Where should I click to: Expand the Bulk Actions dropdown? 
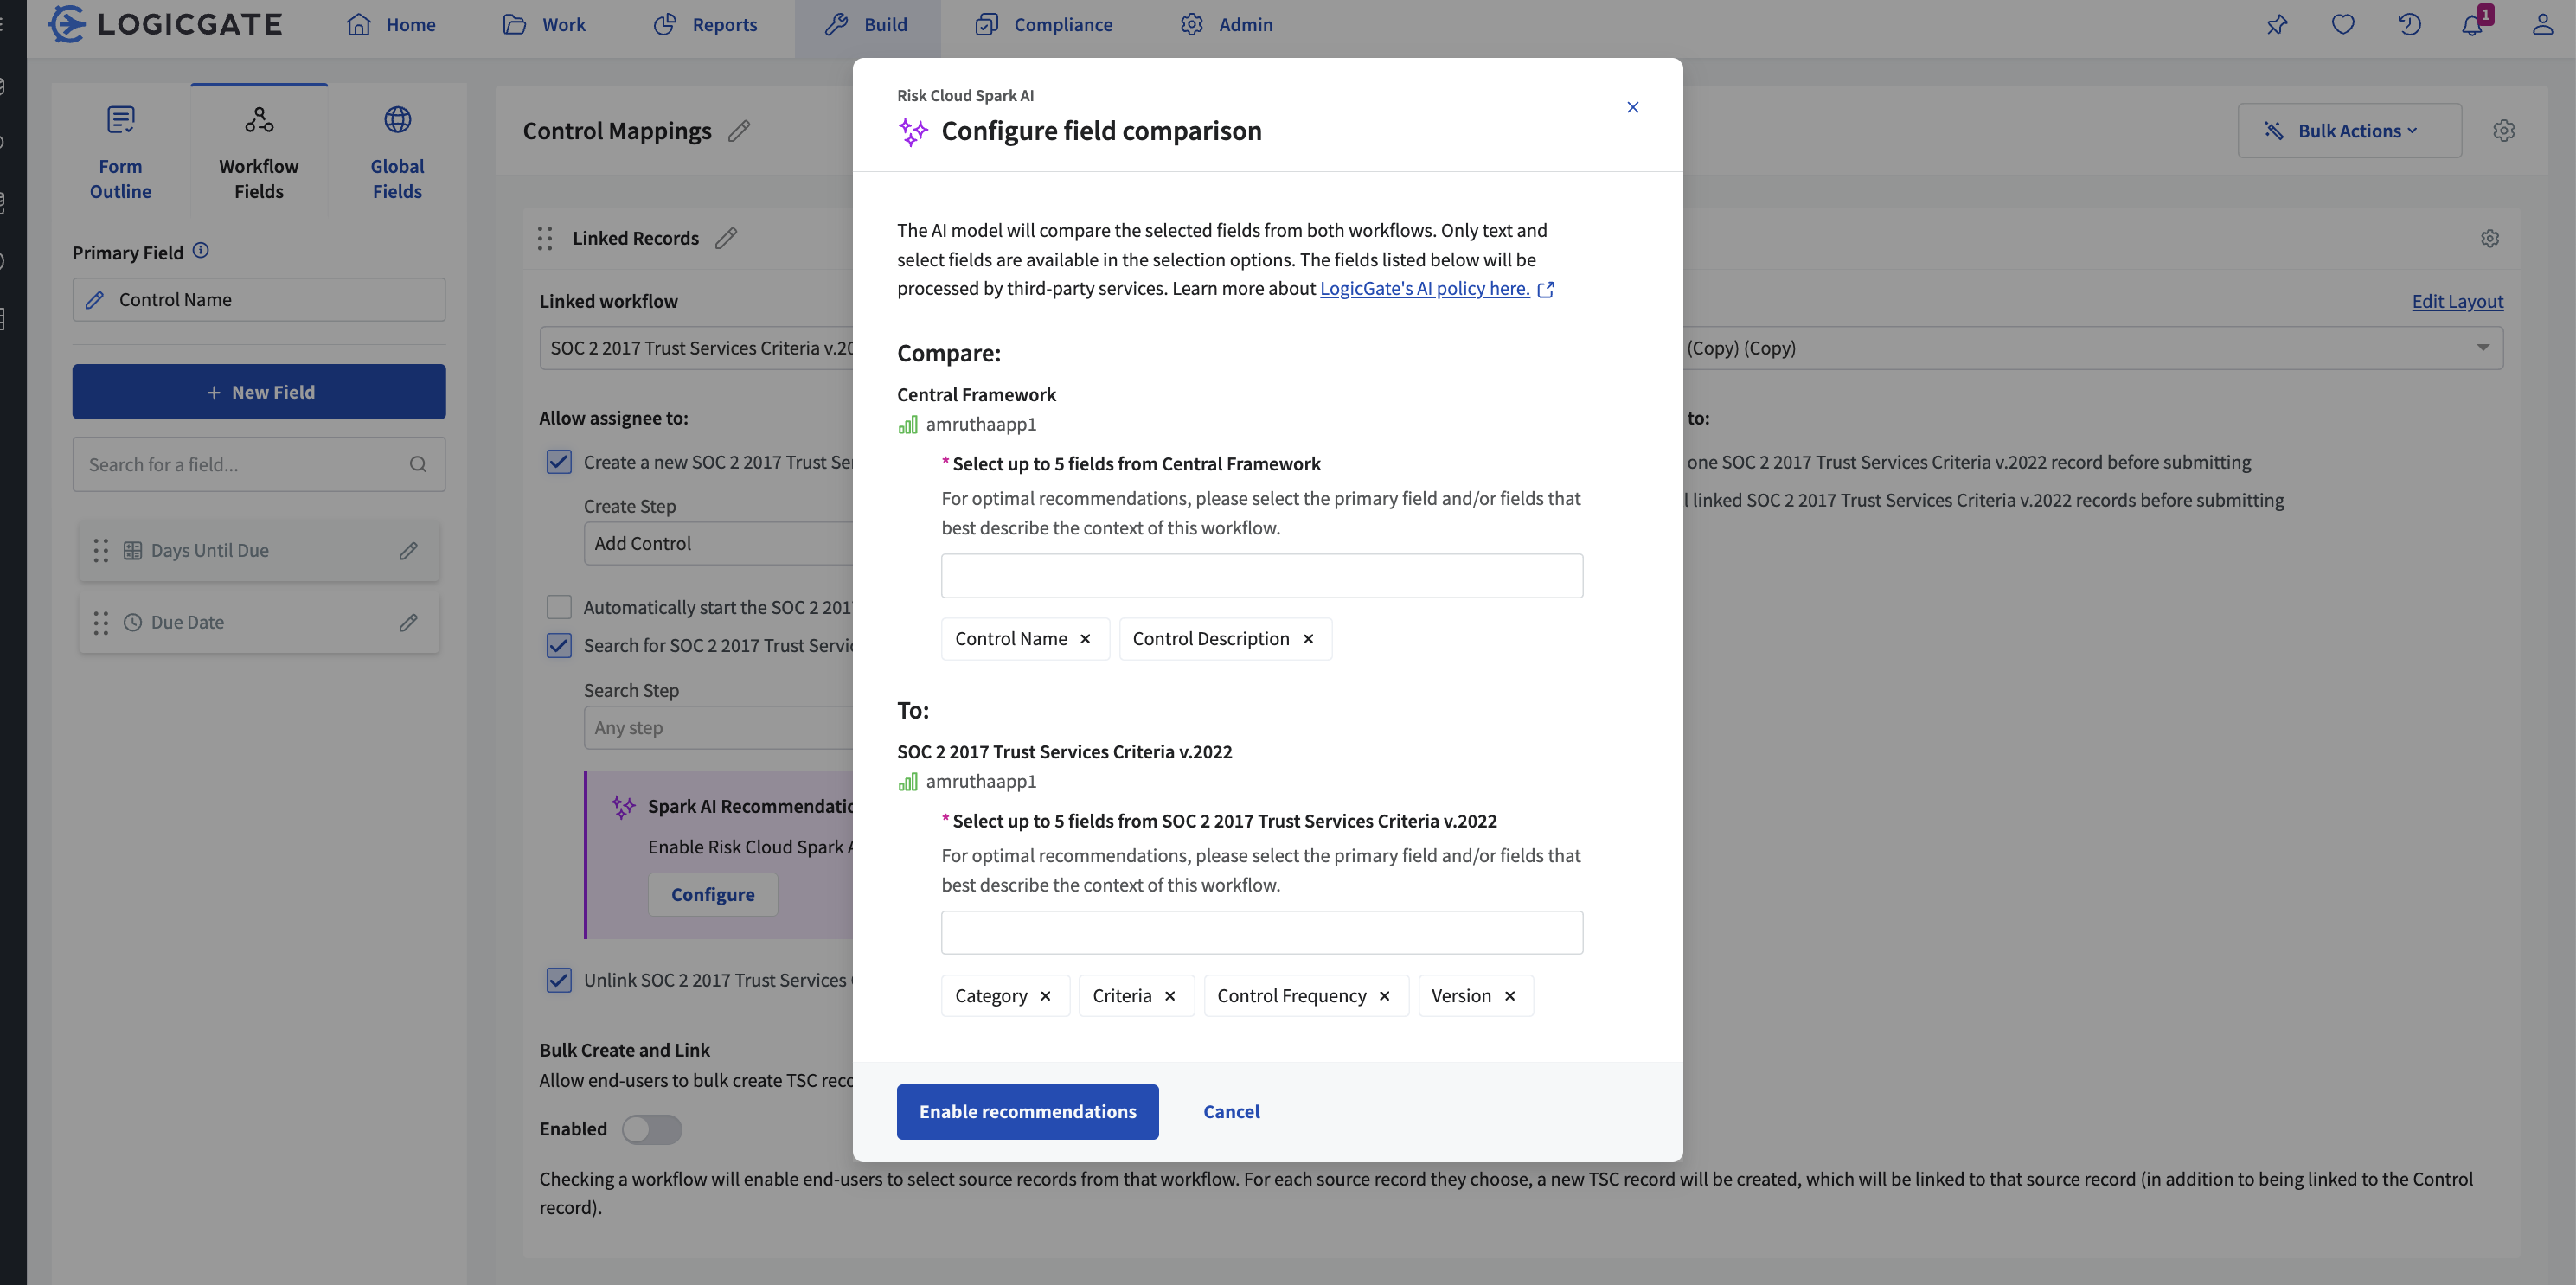pos(2349,131)
